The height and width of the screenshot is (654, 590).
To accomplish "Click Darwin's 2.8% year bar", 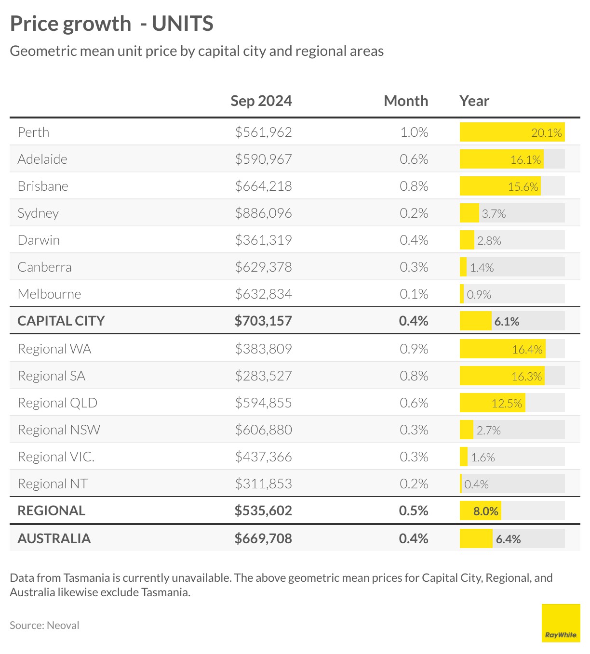I will (x=467, y=240).
